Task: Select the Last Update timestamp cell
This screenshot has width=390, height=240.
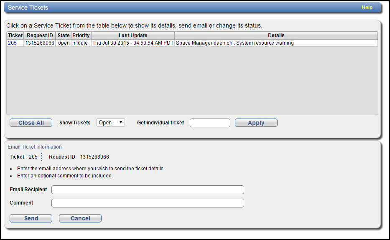Action: click(x=133, y=43)
